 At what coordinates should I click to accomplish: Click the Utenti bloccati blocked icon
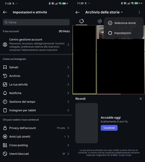click(x=5, y=154)
